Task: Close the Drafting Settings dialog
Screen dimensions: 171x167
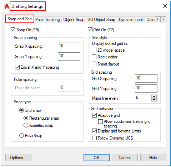Action: coord(165,6)
